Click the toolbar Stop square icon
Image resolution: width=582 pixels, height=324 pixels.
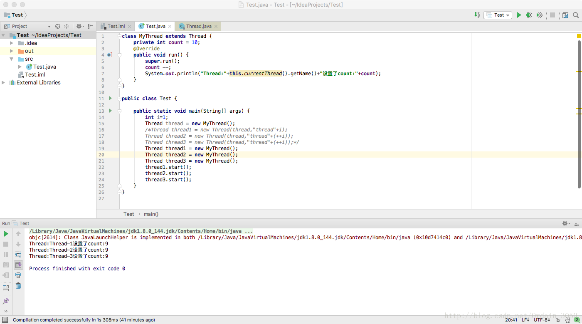click(552, 15)
